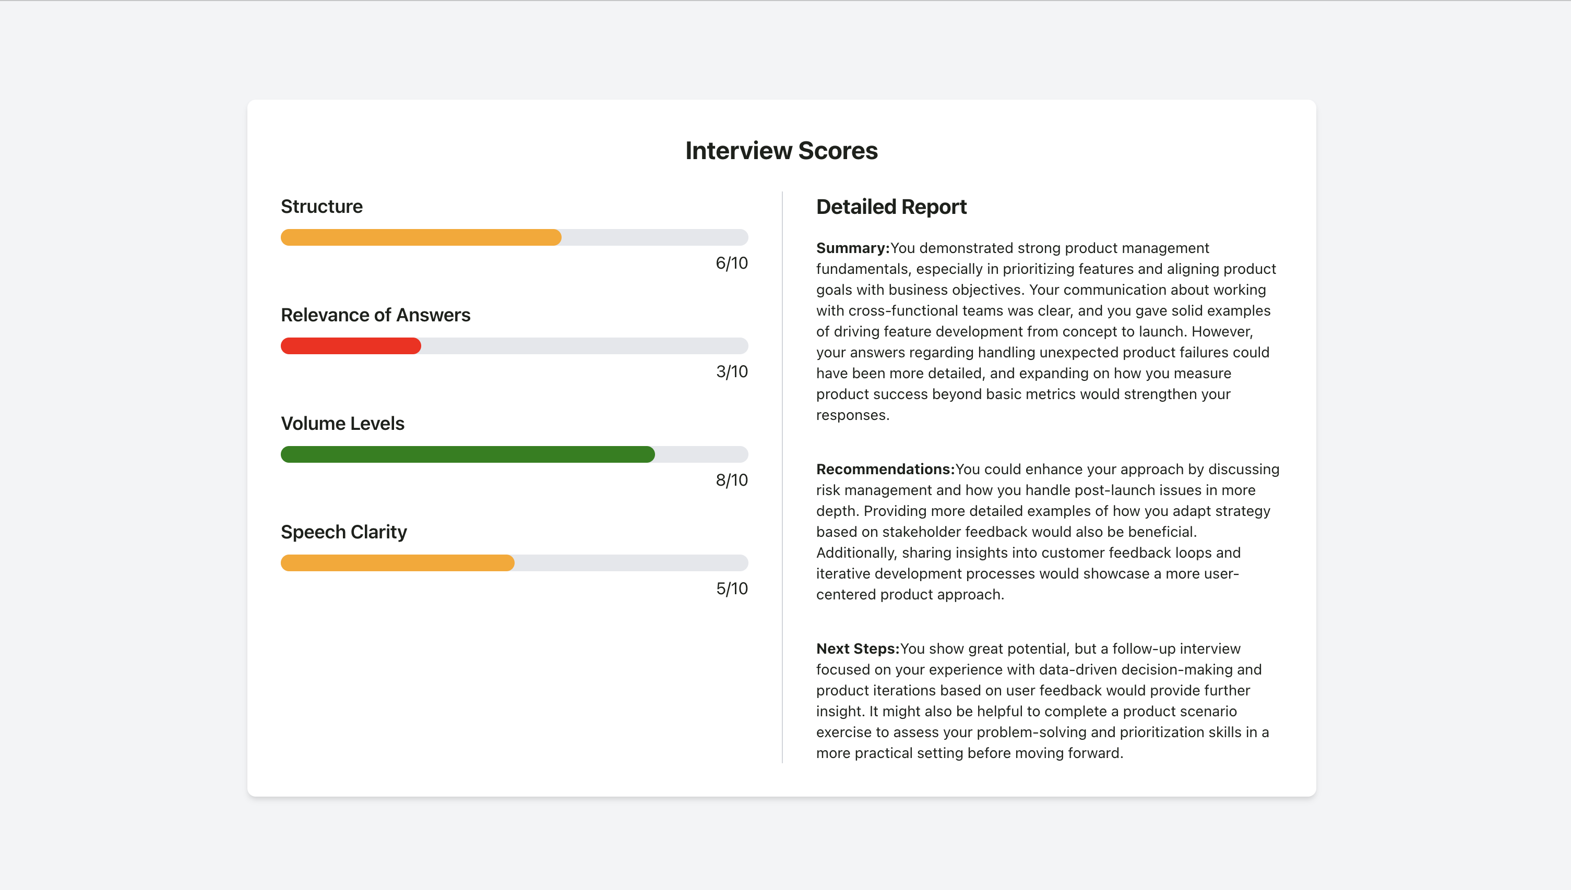The height and width of the screenshot is (890, 1571).
Task: Click the unfilled portion of Relevance bar
Action: 584,346
